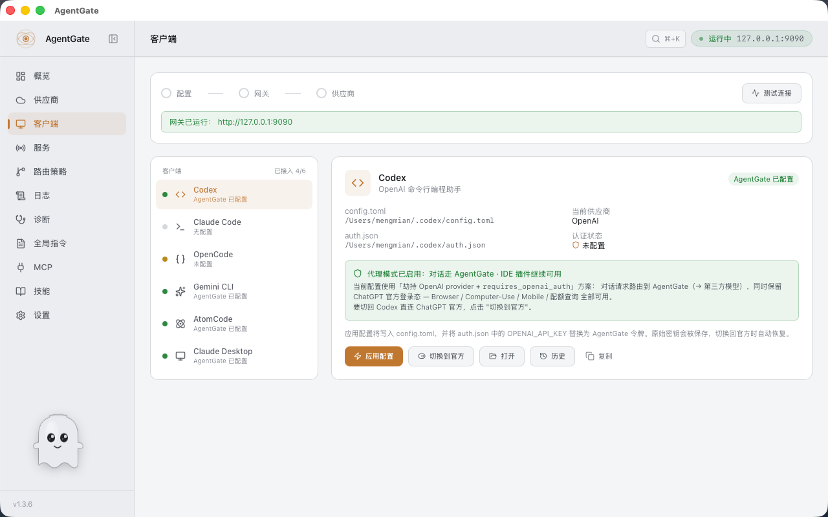The height and width of the screenshot is (517, 828).
Task: Click the 测试连接 button
Action: (x=772, y=93)
